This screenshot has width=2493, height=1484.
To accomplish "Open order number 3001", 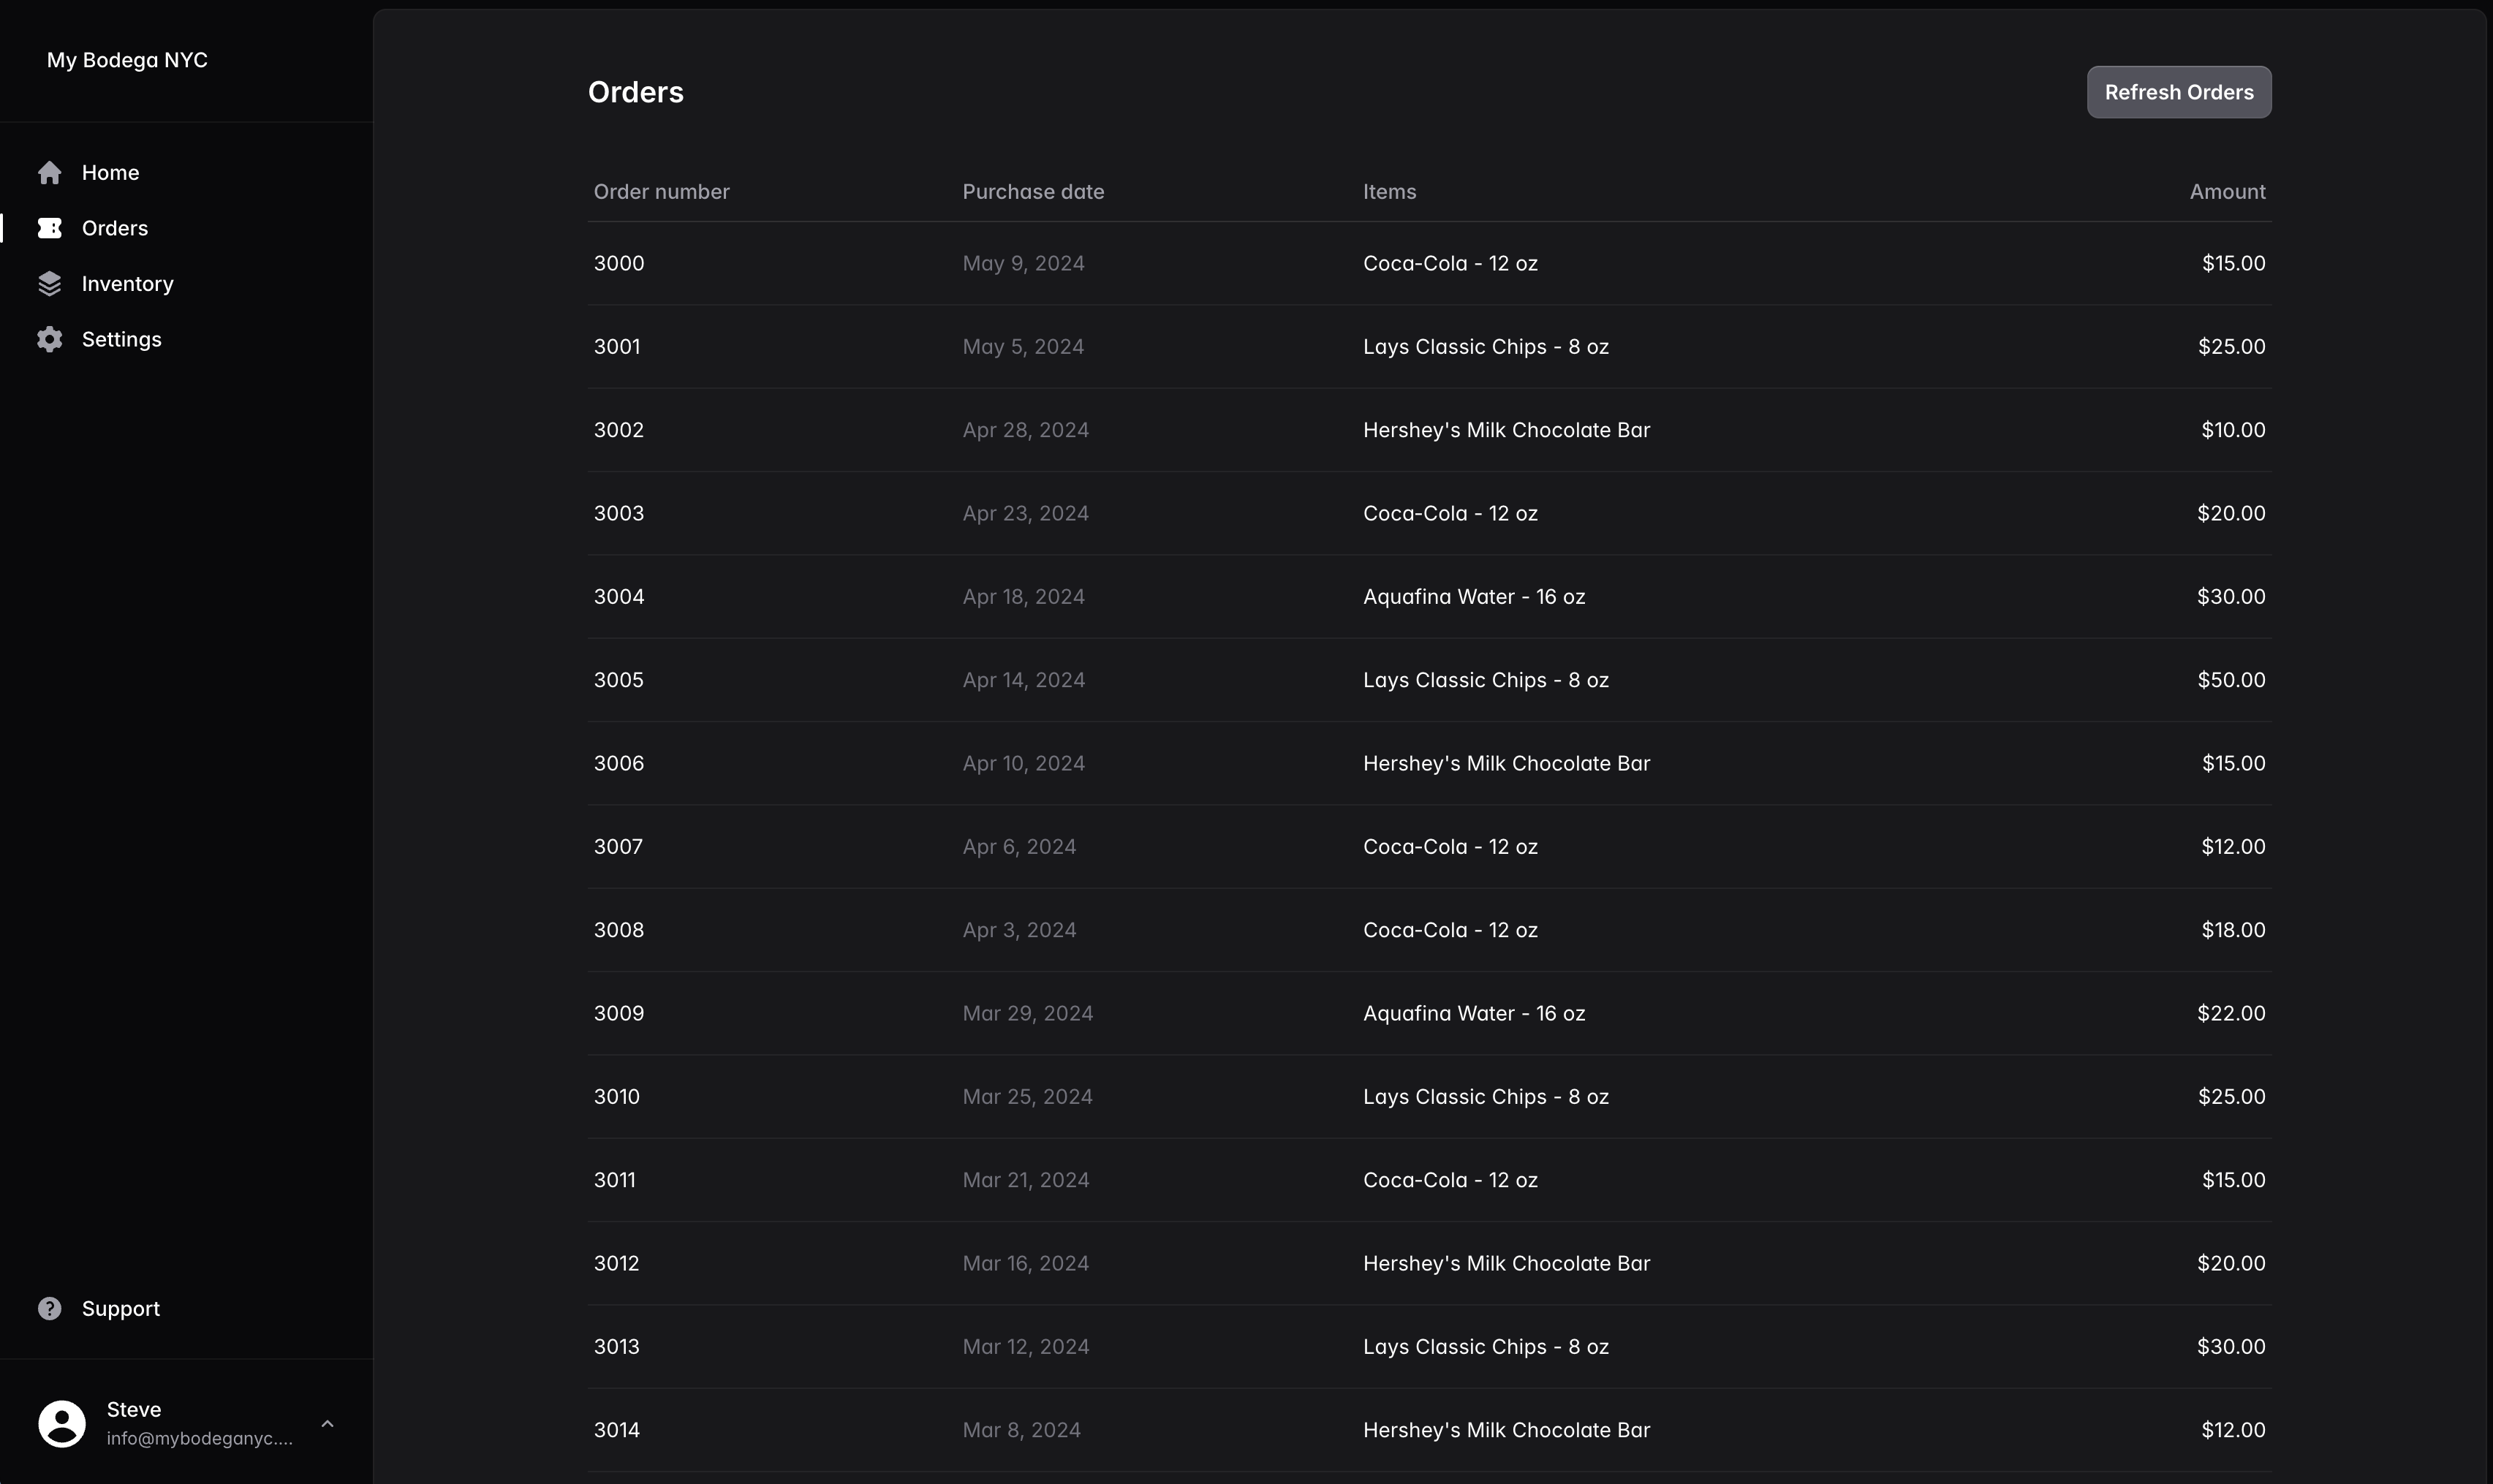I will tap(617, 347).
